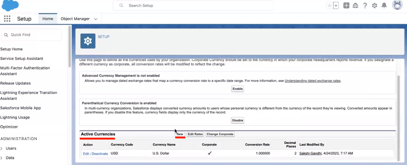This screenshot has width=407, height=165.
Task: Click the search magnifier icon in Search Setup
Action: pos(121,6)
